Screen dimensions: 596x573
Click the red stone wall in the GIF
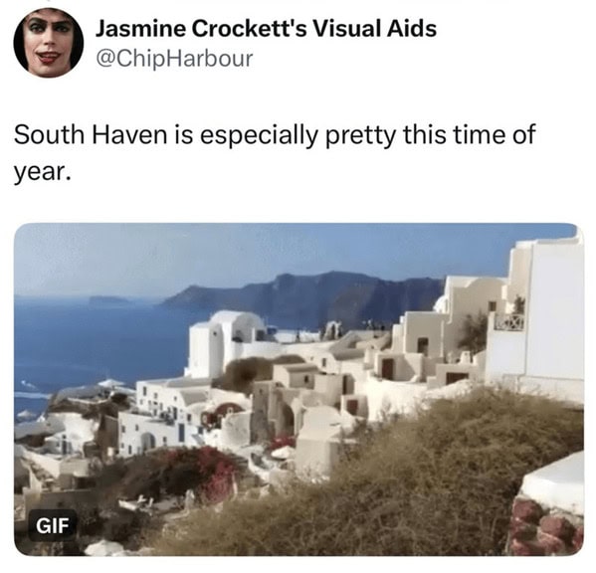coord(545,526)
